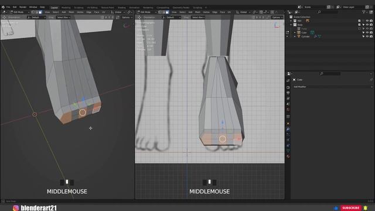Screen dimensions: 375x211
Task: Expand the Cube object in Outliner
Action: pyautogui.click(x=295, y=33)
